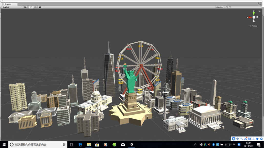Screen dimensions: 264x148
Task: Open Task View
Action: (71, 144)
